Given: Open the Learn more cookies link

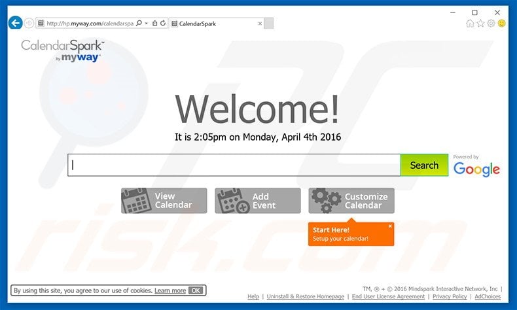Looking at the screenshot, I should [x=170, y=290].
